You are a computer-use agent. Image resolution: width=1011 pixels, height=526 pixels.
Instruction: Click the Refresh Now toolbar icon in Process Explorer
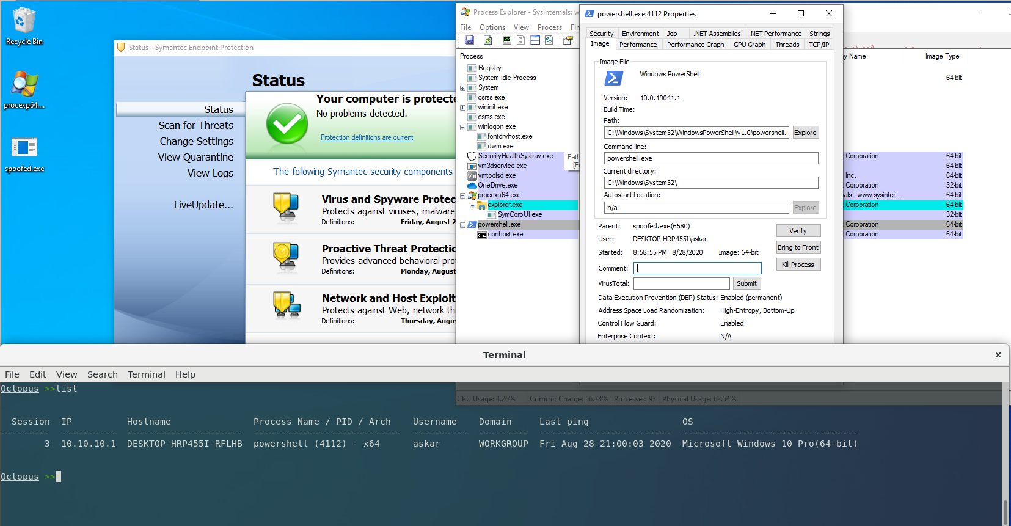[488, 40]
